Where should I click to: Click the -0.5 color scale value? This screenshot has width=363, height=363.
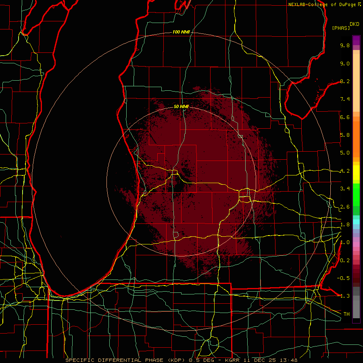coord(343,278)
